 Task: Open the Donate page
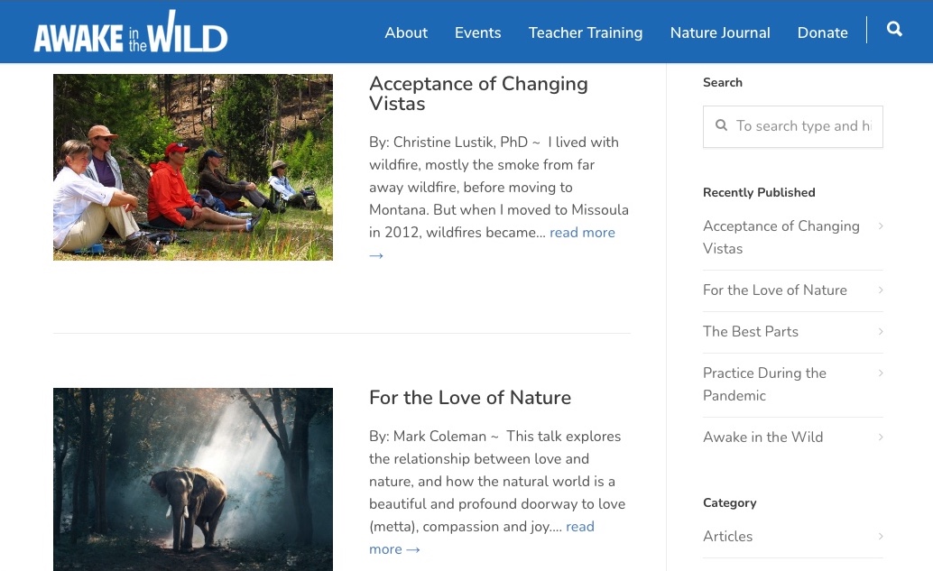tap(822, 32)
